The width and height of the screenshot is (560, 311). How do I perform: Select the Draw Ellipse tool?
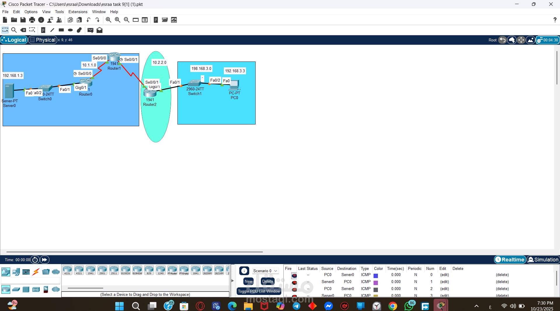(70, 30)
